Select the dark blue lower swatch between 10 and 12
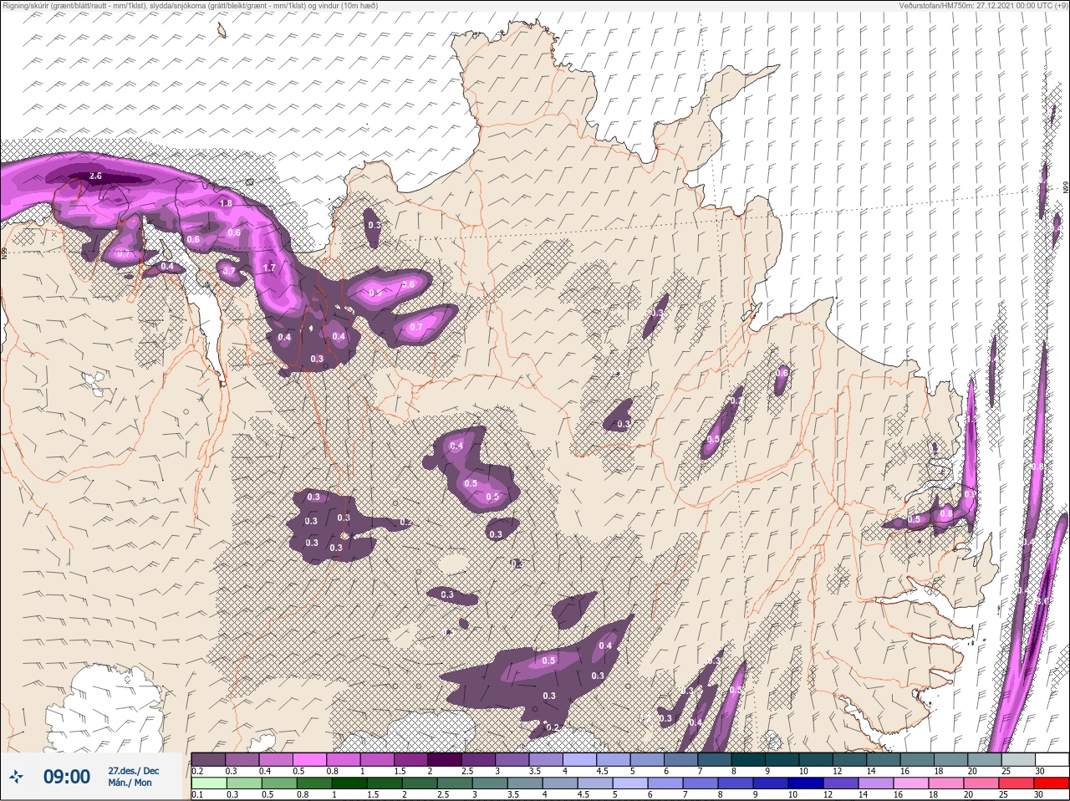Screen dimensions: 1070x801 point(806,783)
